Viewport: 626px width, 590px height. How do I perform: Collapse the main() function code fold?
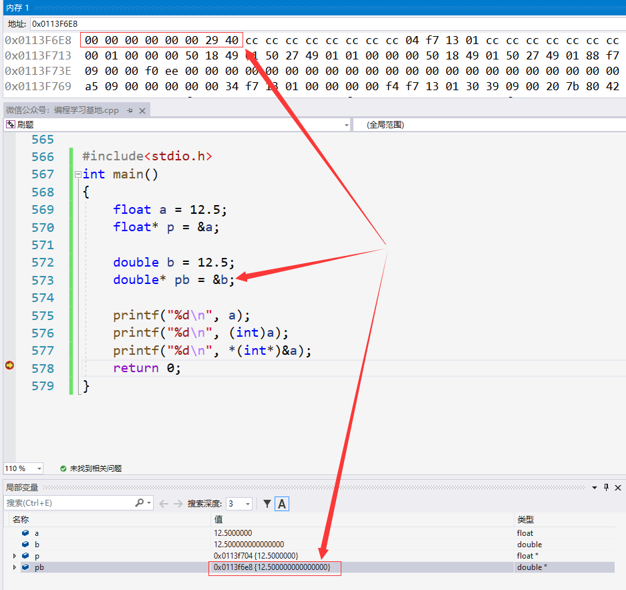click(78, 174)
